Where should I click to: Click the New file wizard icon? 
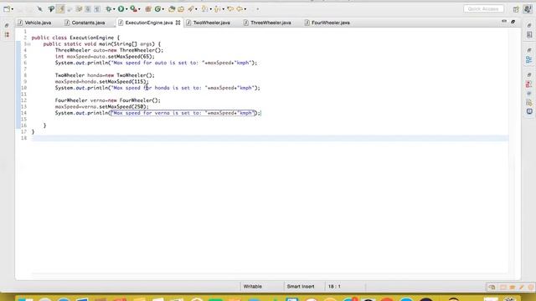(7, 9)
